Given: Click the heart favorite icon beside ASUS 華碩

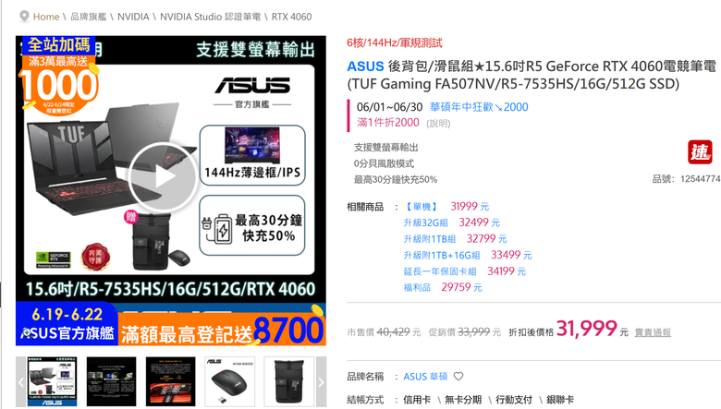Looking at the screenshot, I should 458,377.
